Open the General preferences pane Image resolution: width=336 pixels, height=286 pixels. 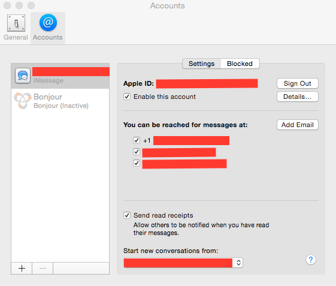click(x=16, y=28)
